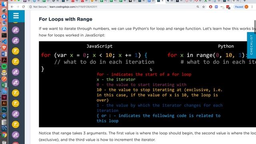The height and width of the screenshot is (144, 256).
Task: Open Adobe Photoshop from the dock
Action: tap(4, 110)
